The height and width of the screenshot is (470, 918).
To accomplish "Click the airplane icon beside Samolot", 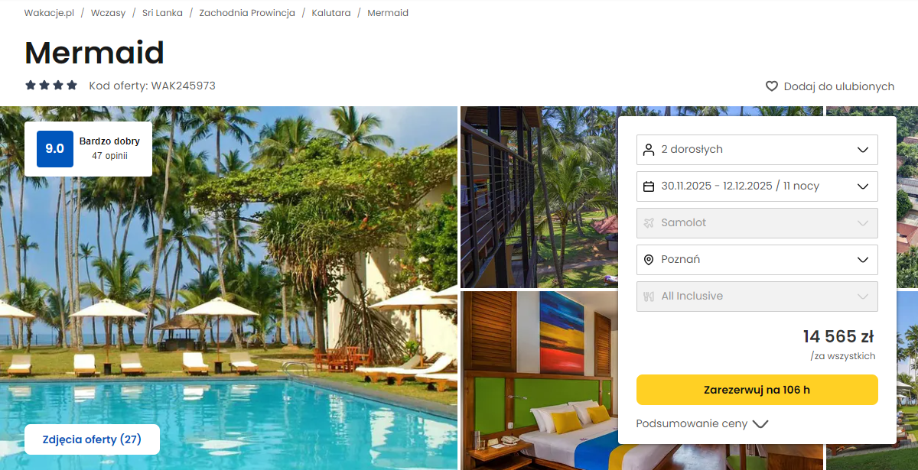I will 649,222.
